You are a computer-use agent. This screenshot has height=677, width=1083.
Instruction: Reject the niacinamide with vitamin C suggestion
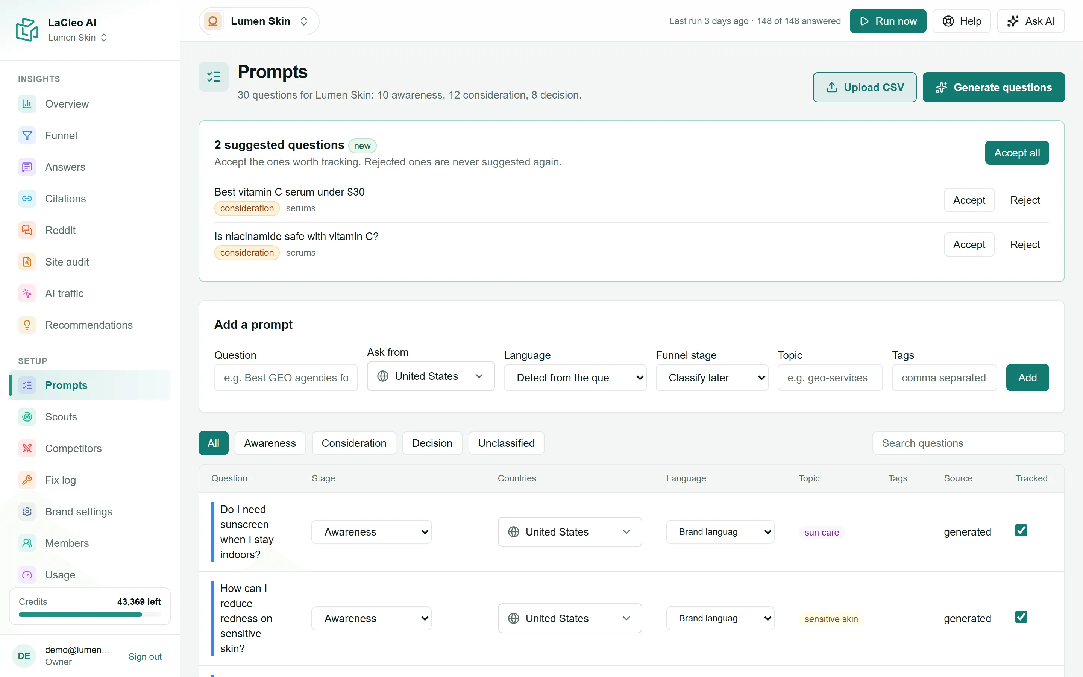tap(1025, 244)
